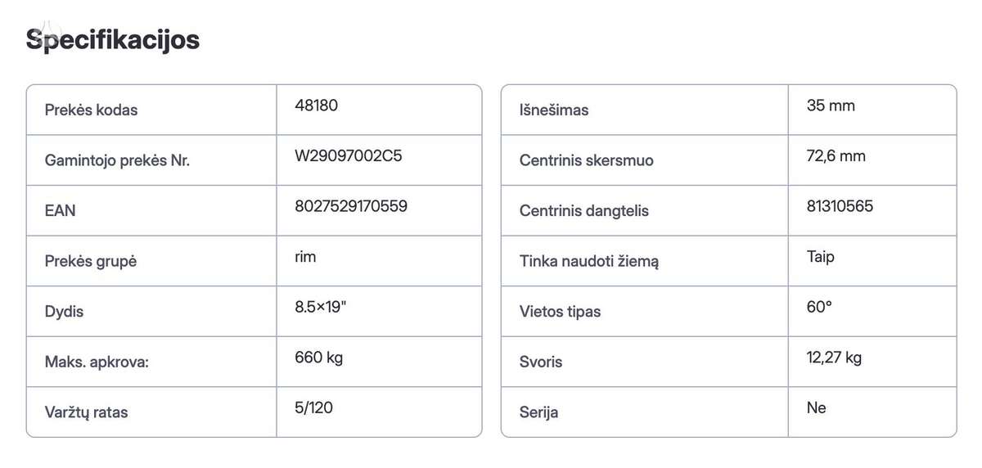Select the bolt circle value 5/120

pos(314,407)
